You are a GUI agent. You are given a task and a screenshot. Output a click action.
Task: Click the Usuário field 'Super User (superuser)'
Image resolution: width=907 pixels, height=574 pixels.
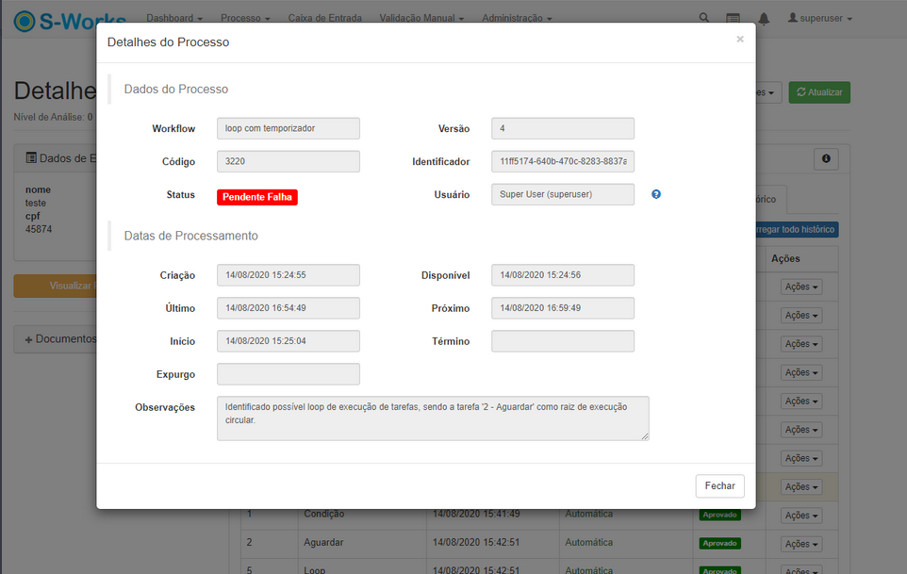(563, 194)
